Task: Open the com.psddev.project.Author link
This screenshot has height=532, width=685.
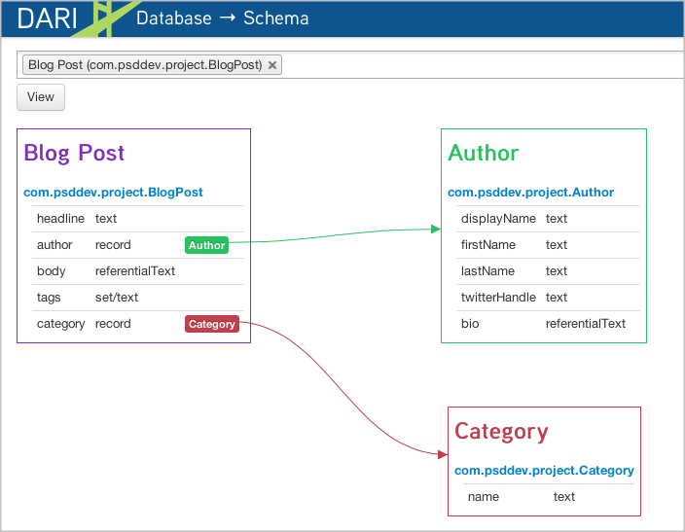Action: (531, 193)
